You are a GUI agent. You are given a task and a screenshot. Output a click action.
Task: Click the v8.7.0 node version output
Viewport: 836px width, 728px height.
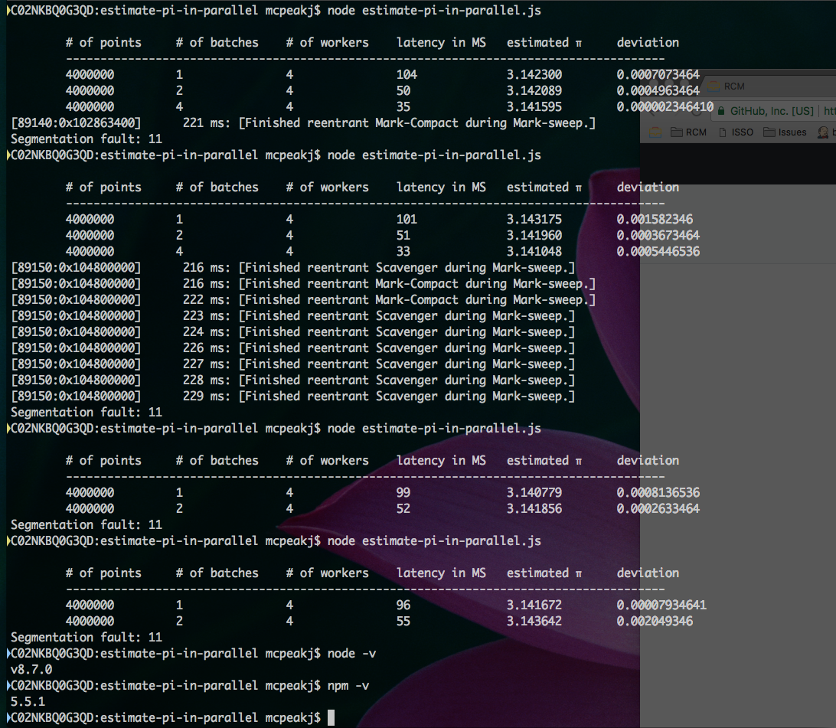31,669
